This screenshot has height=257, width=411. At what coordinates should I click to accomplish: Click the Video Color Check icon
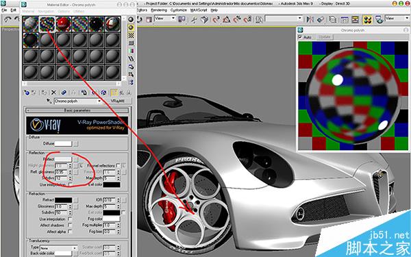click(x=131, y=51)
